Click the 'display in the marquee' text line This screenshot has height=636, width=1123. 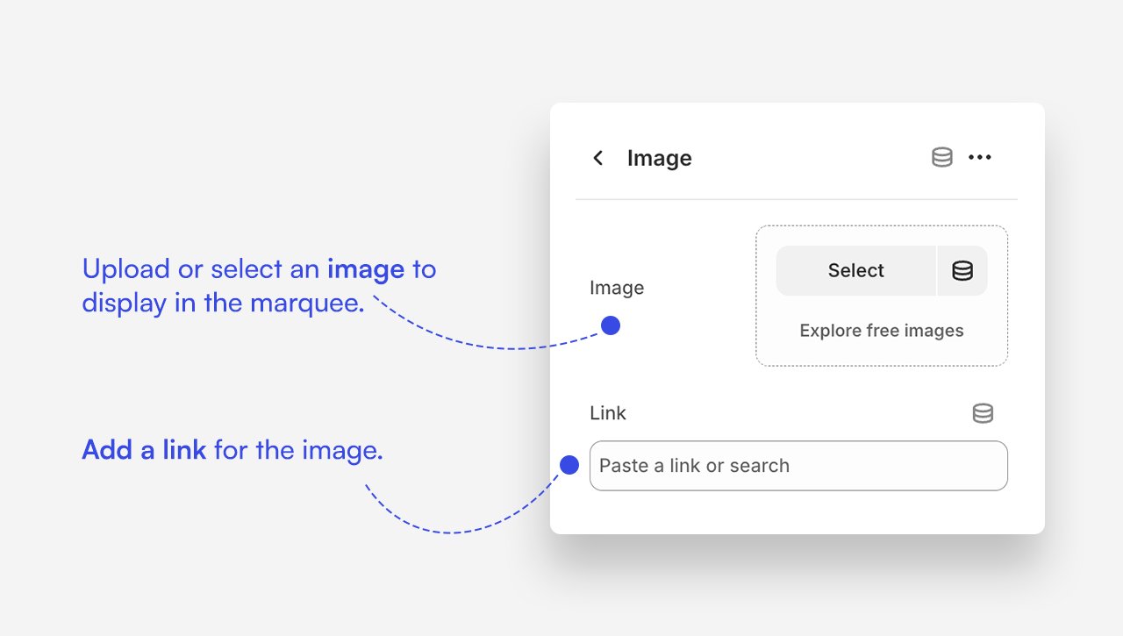(223, 303)
